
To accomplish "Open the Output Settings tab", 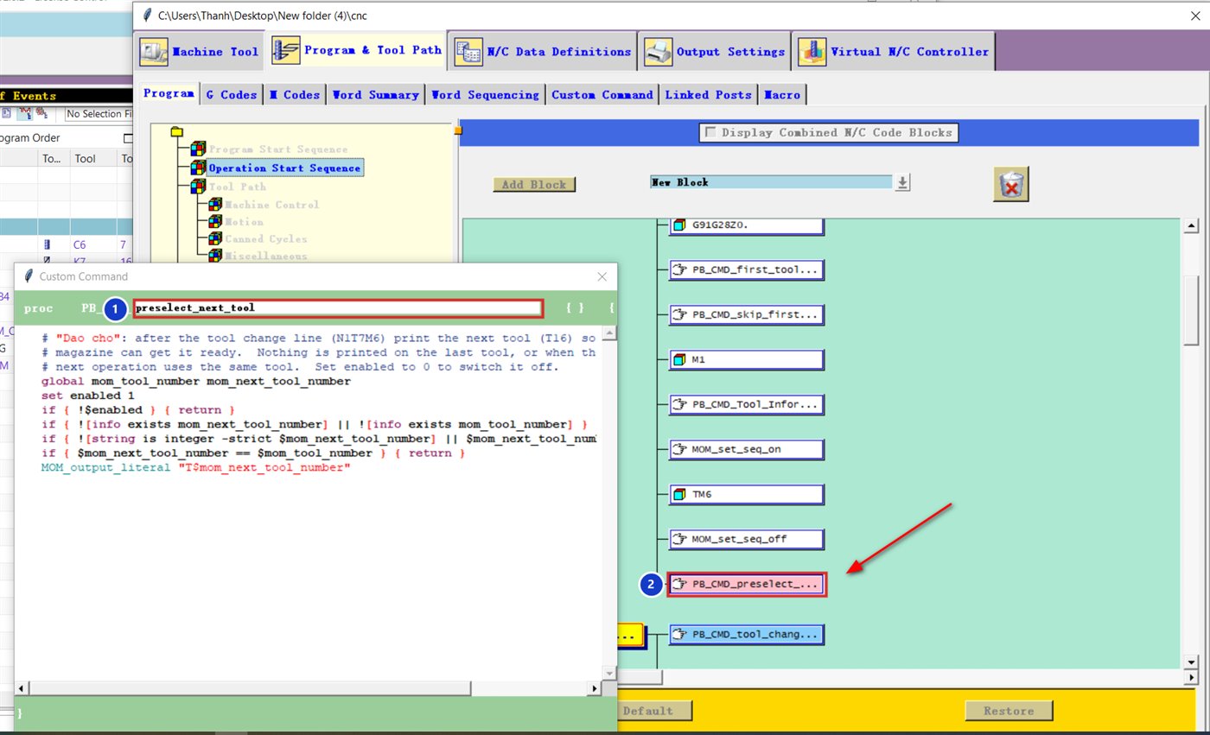I will (x=715, y=51).
